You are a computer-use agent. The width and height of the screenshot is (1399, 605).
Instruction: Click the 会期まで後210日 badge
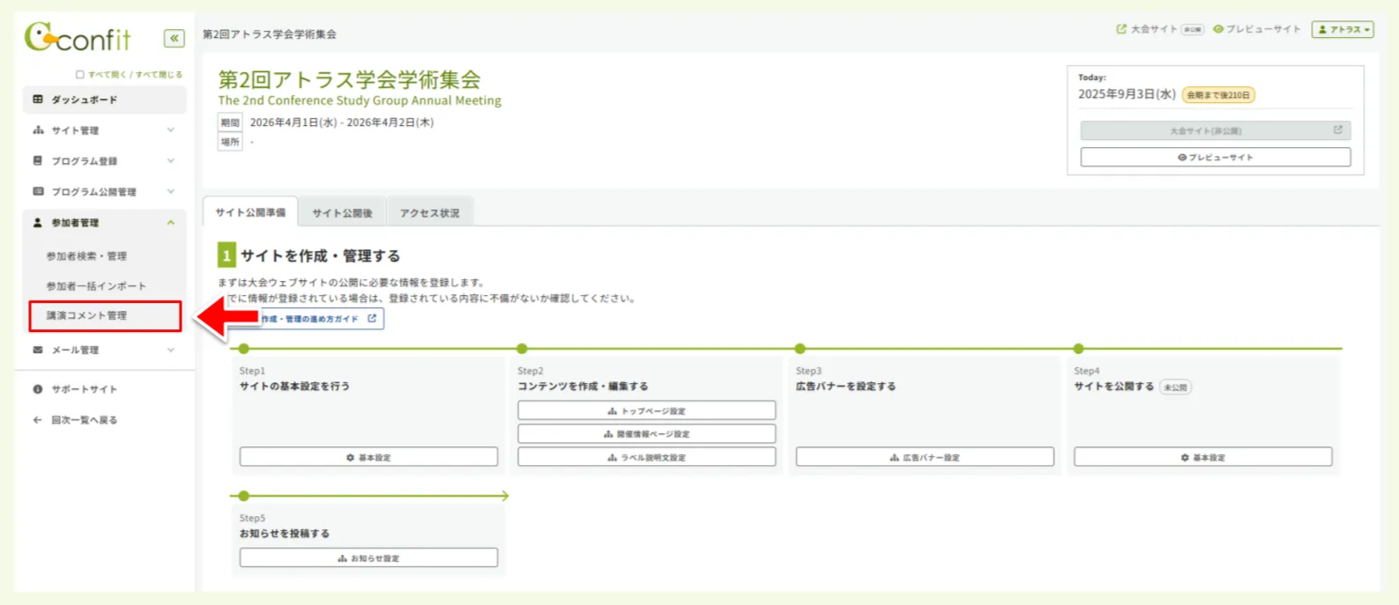pyautogui.click(x=1218, y=95)
